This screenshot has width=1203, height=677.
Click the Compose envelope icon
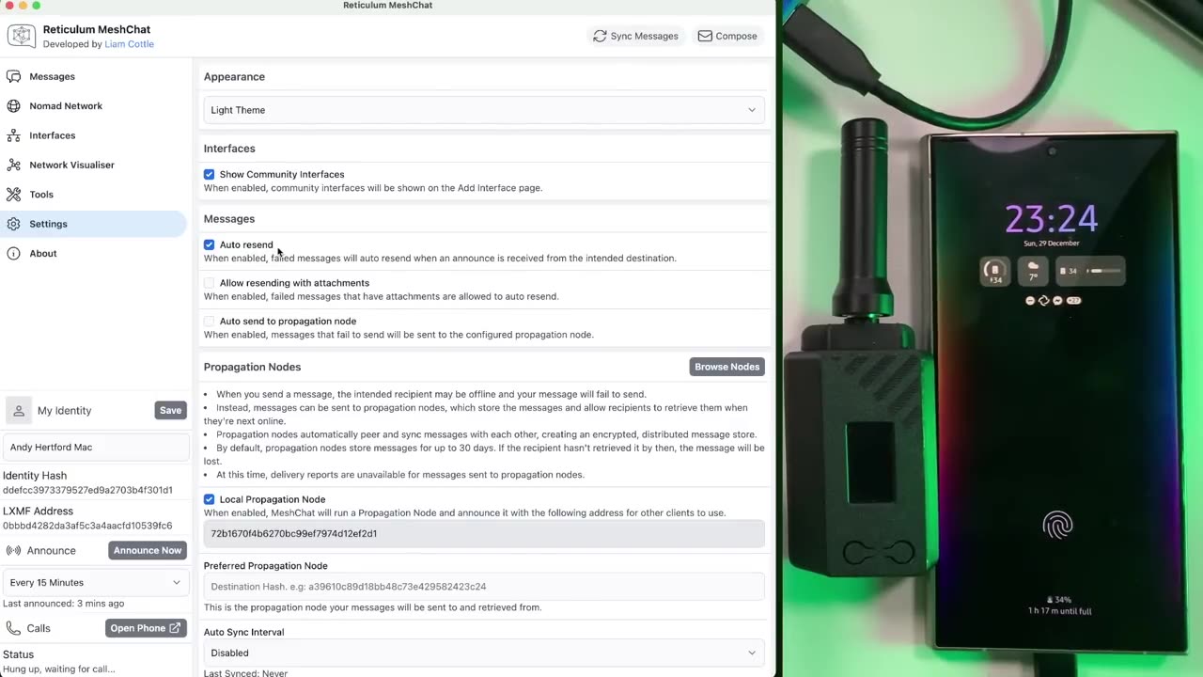coord(705,36)
